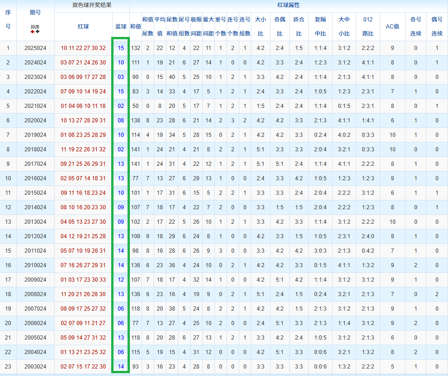
Task: Click the black descending sort arrow under 期号
Action: click(38, 32)
